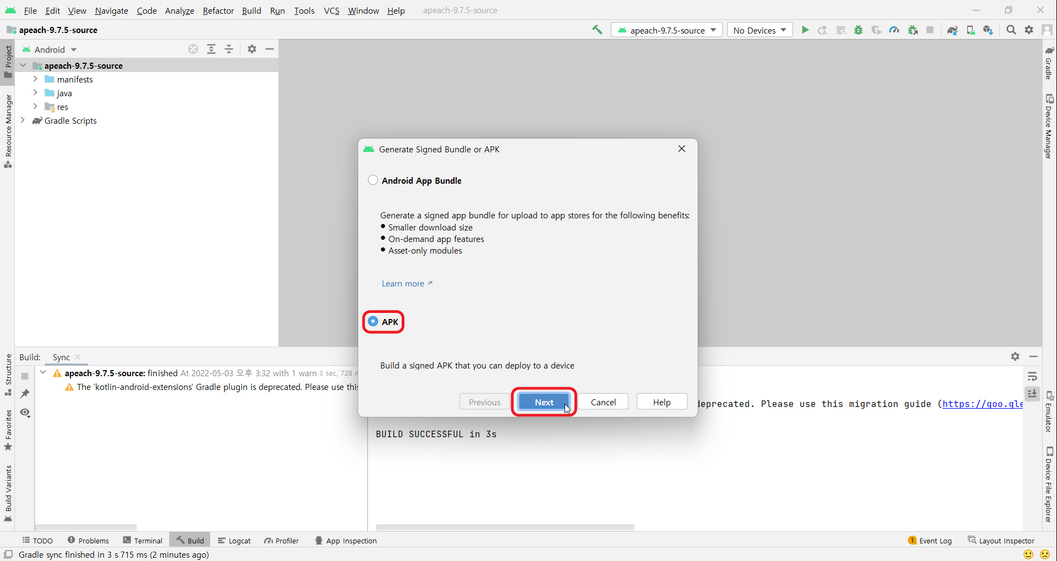Screen dimensions: 1057x561
Task: Click the Debug app bug icon
Action: pos(858,30)
